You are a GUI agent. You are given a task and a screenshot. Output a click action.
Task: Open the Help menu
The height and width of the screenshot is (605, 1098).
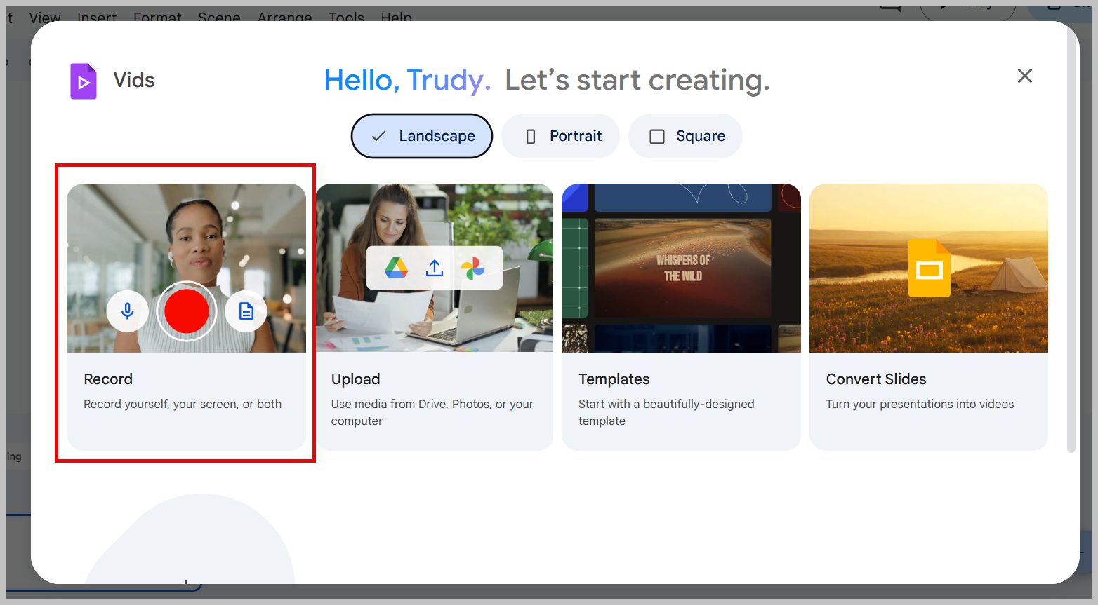397,18
